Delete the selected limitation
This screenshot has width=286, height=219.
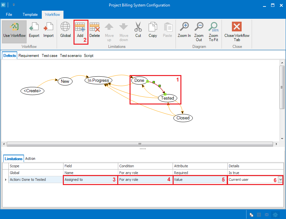pyautogui.click(x=95, y=30)
